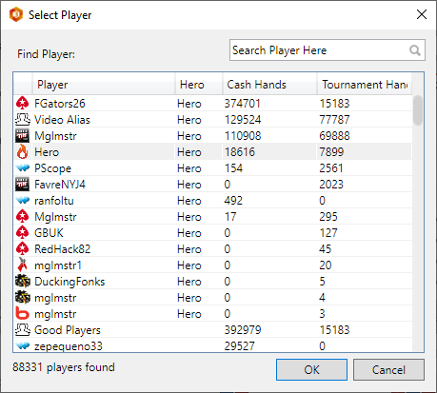Image resolution: width=437 pixels, height=393 pixels.
Task: Sort by the Cash Hands column header
Action: pyautogui.click(x=269, y=85)
